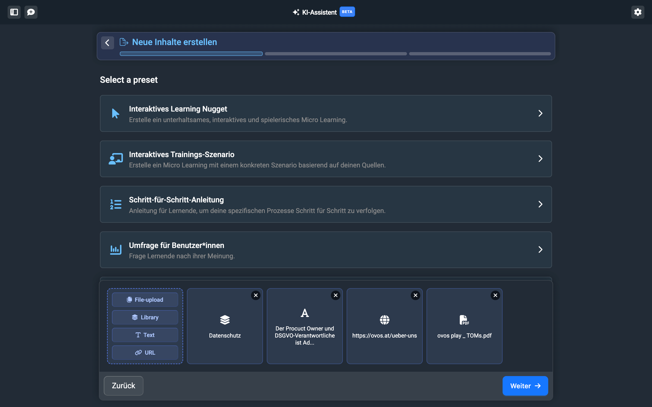Remove the Datenschutz source card
652x407 pixels.
[256, 295]
